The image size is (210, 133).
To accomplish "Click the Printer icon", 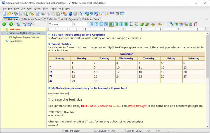I will pos(43,14).
